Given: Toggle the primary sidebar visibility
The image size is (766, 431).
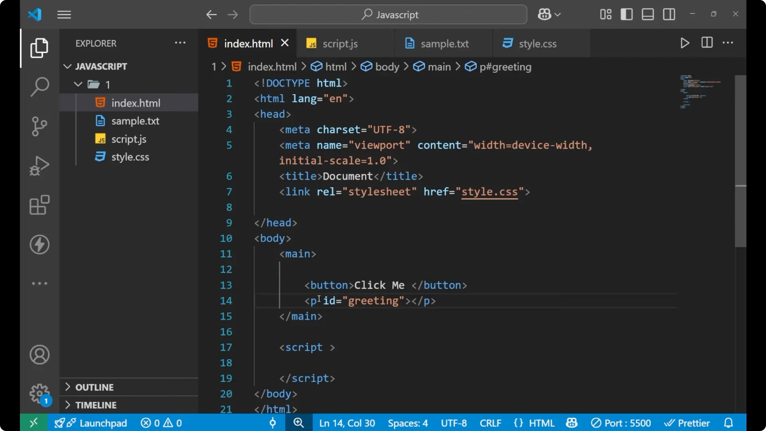Looking at the screenshot, I should point(626,14).
